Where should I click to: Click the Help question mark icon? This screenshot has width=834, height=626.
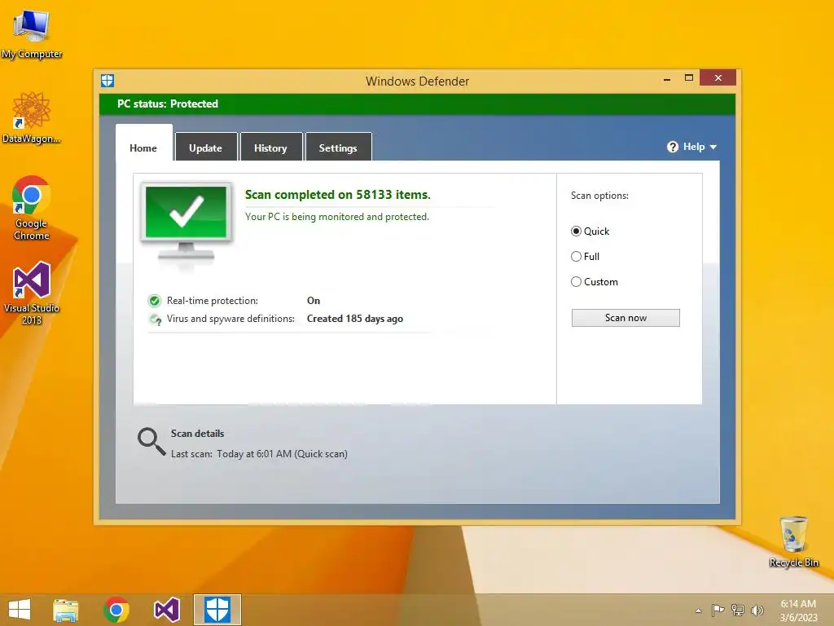point(672,147)
